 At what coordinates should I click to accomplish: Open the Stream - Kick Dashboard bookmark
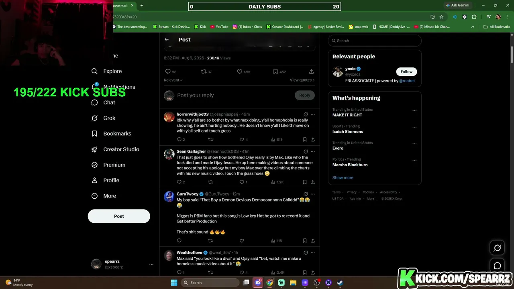171,27
